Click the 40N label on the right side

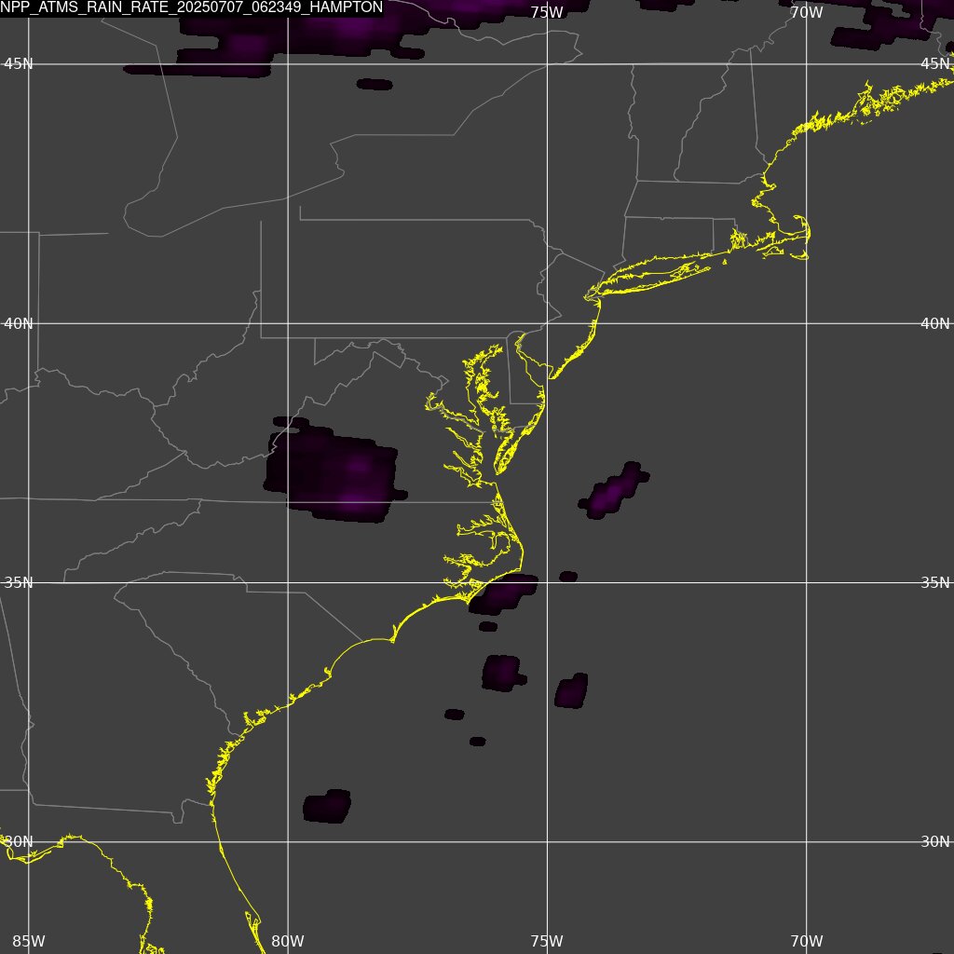pyautogui.click(x=935, y=323)
